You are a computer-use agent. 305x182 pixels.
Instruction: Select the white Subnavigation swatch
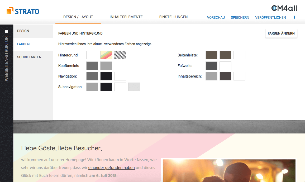coord(120,87)
